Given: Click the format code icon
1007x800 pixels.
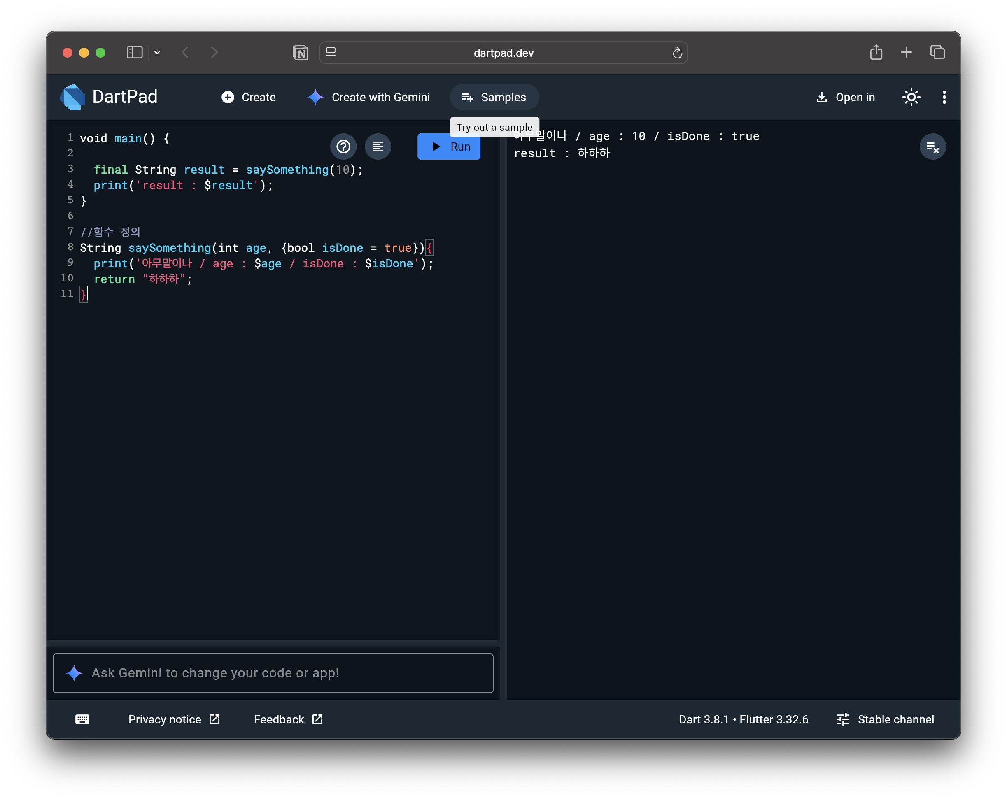Looking at the screenshot, I should [378, 147].
